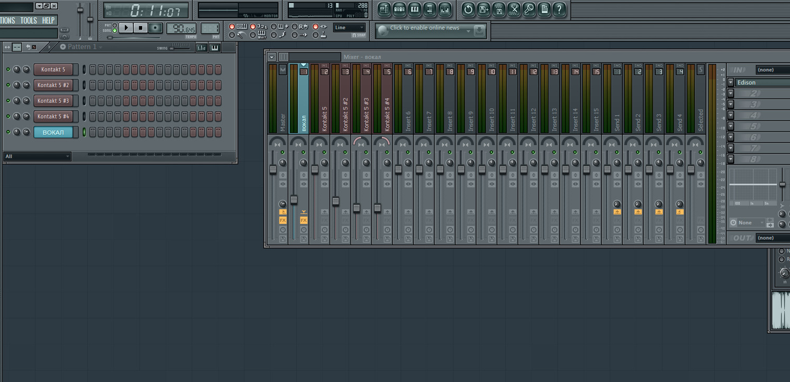
Task: Open the All channel filter dropdown
Action: click(x=37, y=157)
